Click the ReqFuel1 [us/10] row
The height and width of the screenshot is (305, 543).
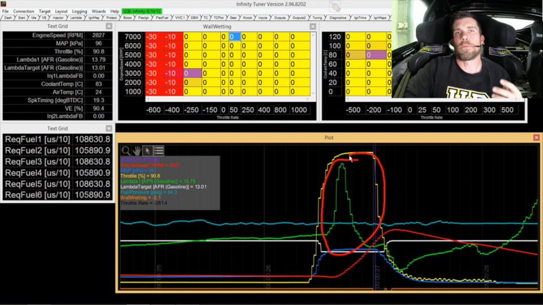(x=58, y=140)
